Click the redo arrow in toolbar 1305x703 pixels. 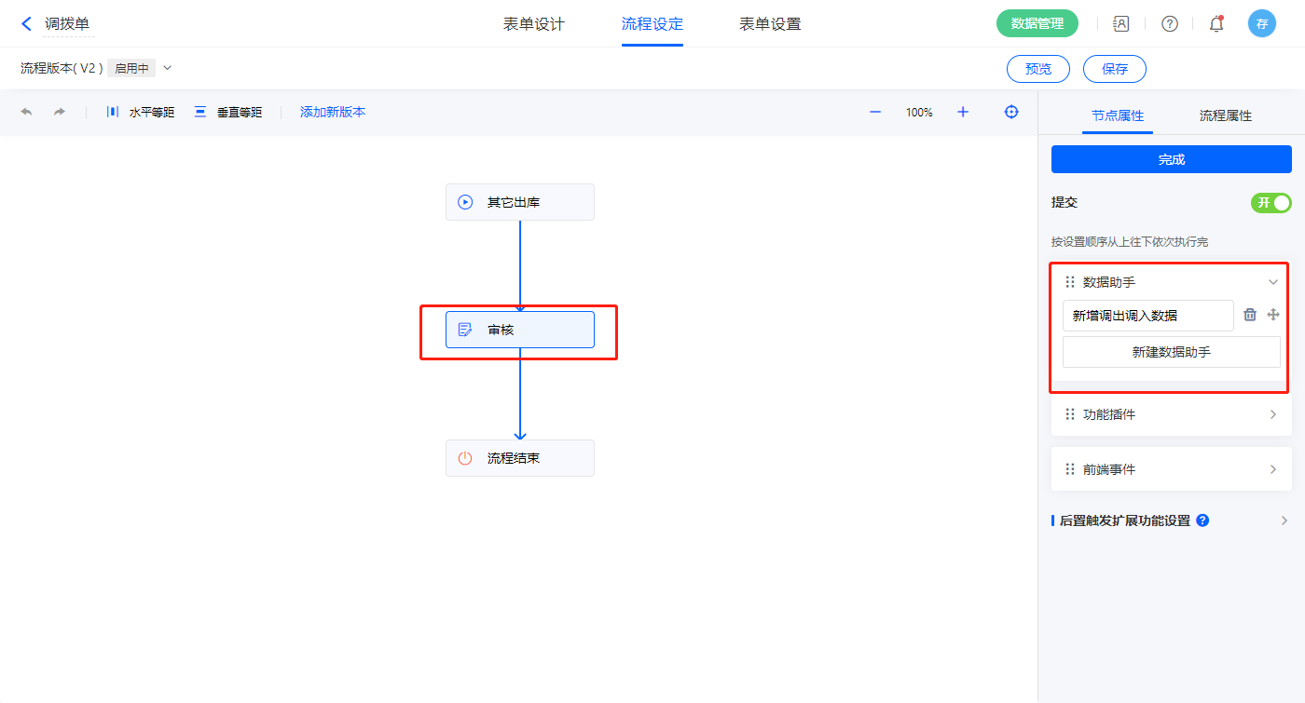point(60,112)
